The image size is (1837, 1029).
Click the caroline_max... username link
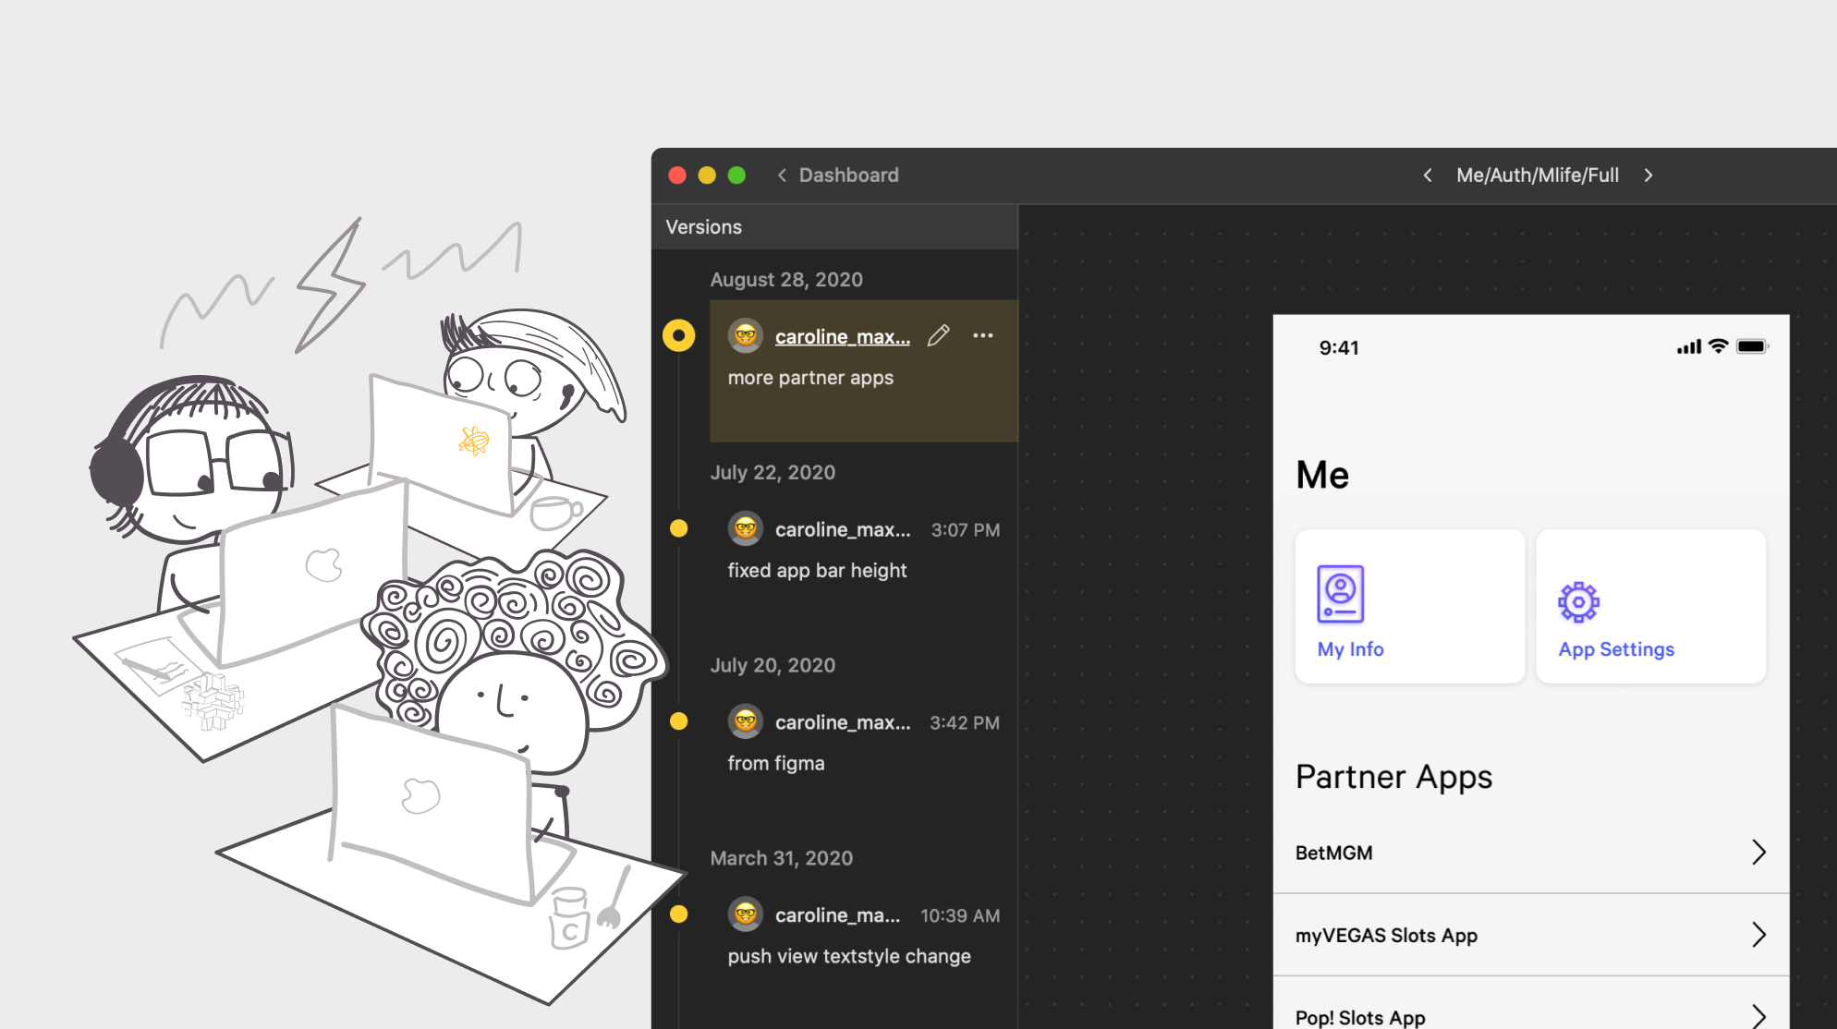(842, 337)
